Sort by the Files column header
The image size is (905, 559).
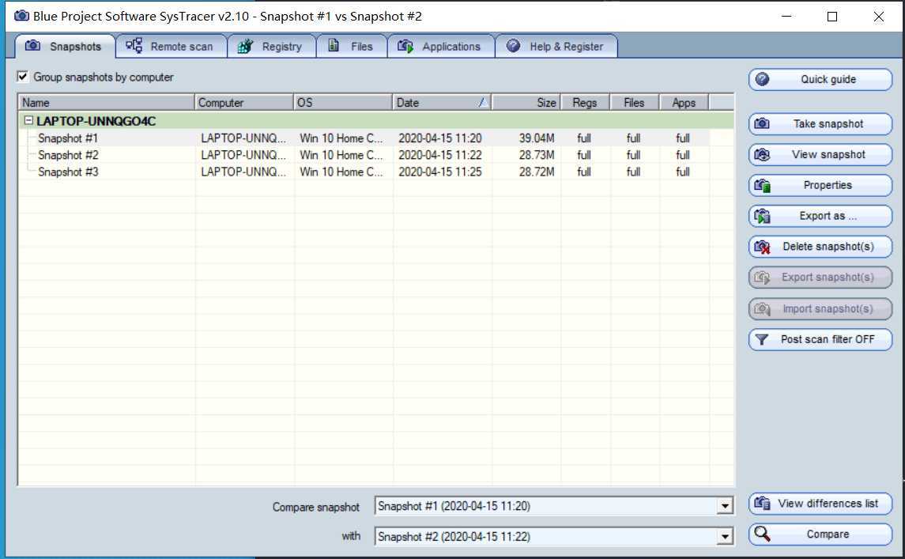point(635,102)
